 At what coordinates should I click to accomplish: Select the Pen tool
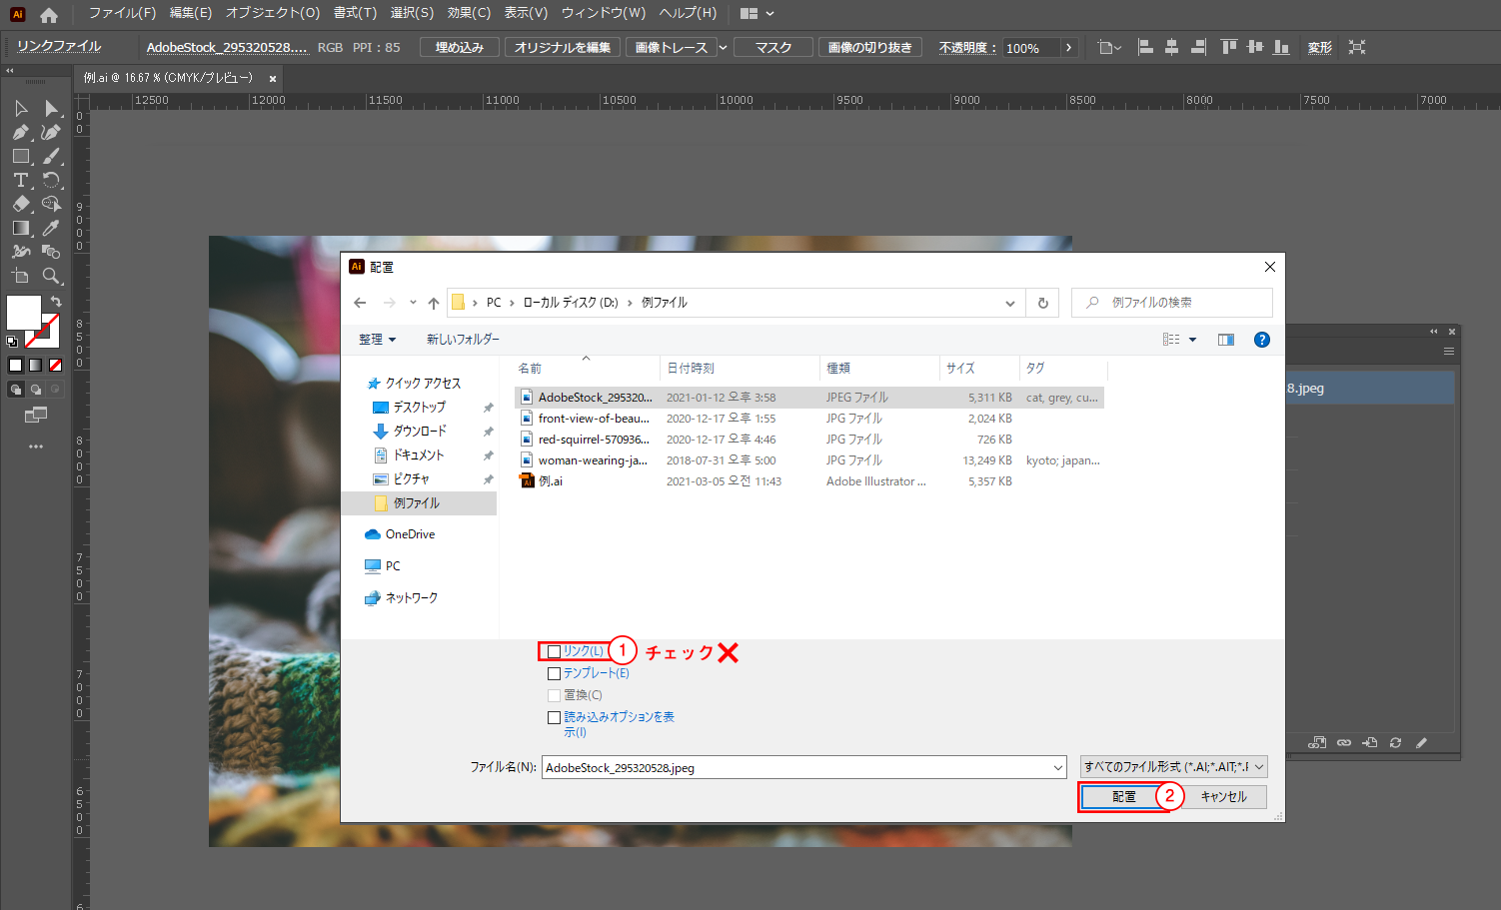point(21,132)
